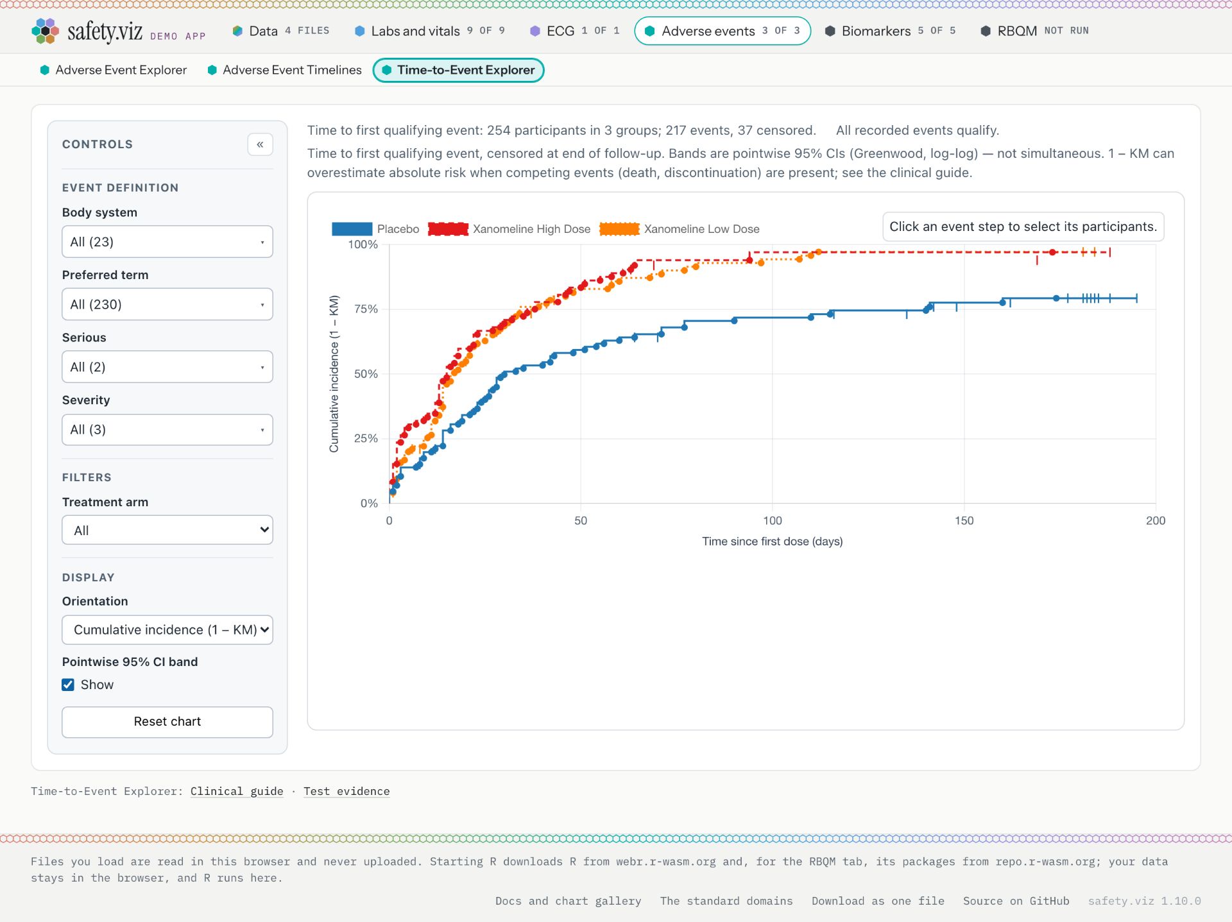Open the Adverse Event Explorer sub-tab

(x=114, y=70)
